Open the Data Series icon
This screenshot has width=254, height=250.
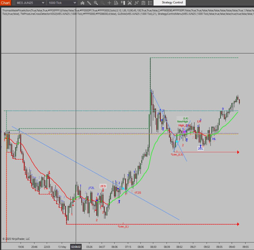pos(130,3)
